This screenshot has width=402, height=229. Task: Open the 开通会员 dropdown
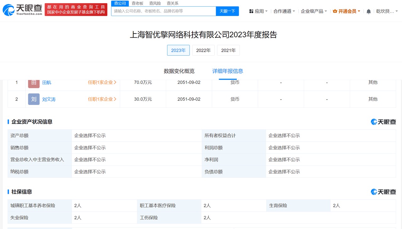tap(346, 11)
